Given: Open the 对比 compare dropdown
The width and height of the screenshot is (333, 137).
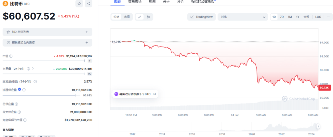Looking at the screenshot, I should [x=243, y=17].
